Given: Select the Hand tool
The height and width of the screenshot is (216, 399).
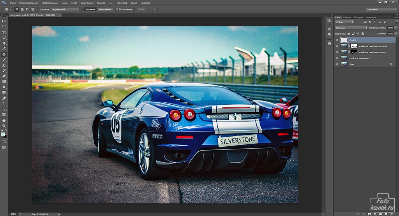Looking at the screenshot, I should pyautogui.click(x=4, y=120).
